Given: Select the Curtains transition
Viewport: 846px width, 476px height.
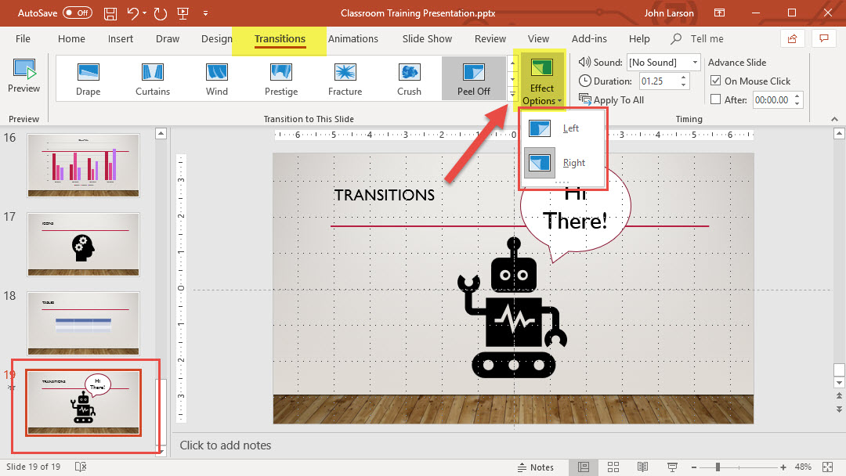Looking at the screenshot, I should coord(152,79).
